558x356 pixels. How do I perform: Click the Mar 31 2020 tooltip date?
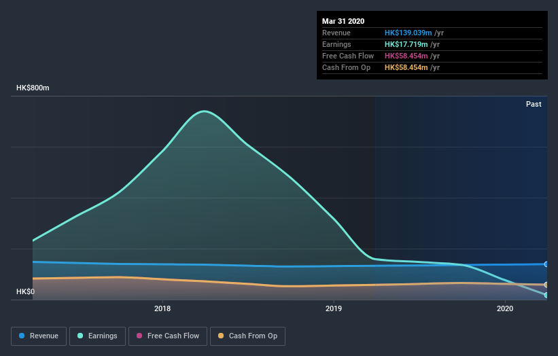[343, 21]
